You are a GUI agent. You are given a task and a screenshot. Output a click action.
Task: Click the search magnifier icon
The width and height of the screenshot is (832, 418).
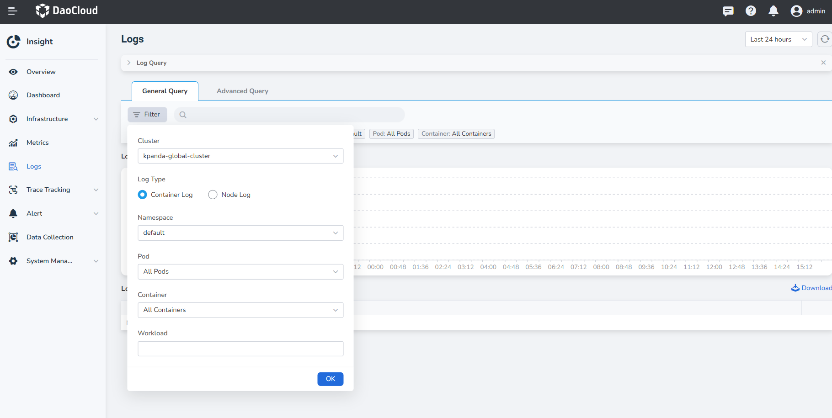[183, 115]
